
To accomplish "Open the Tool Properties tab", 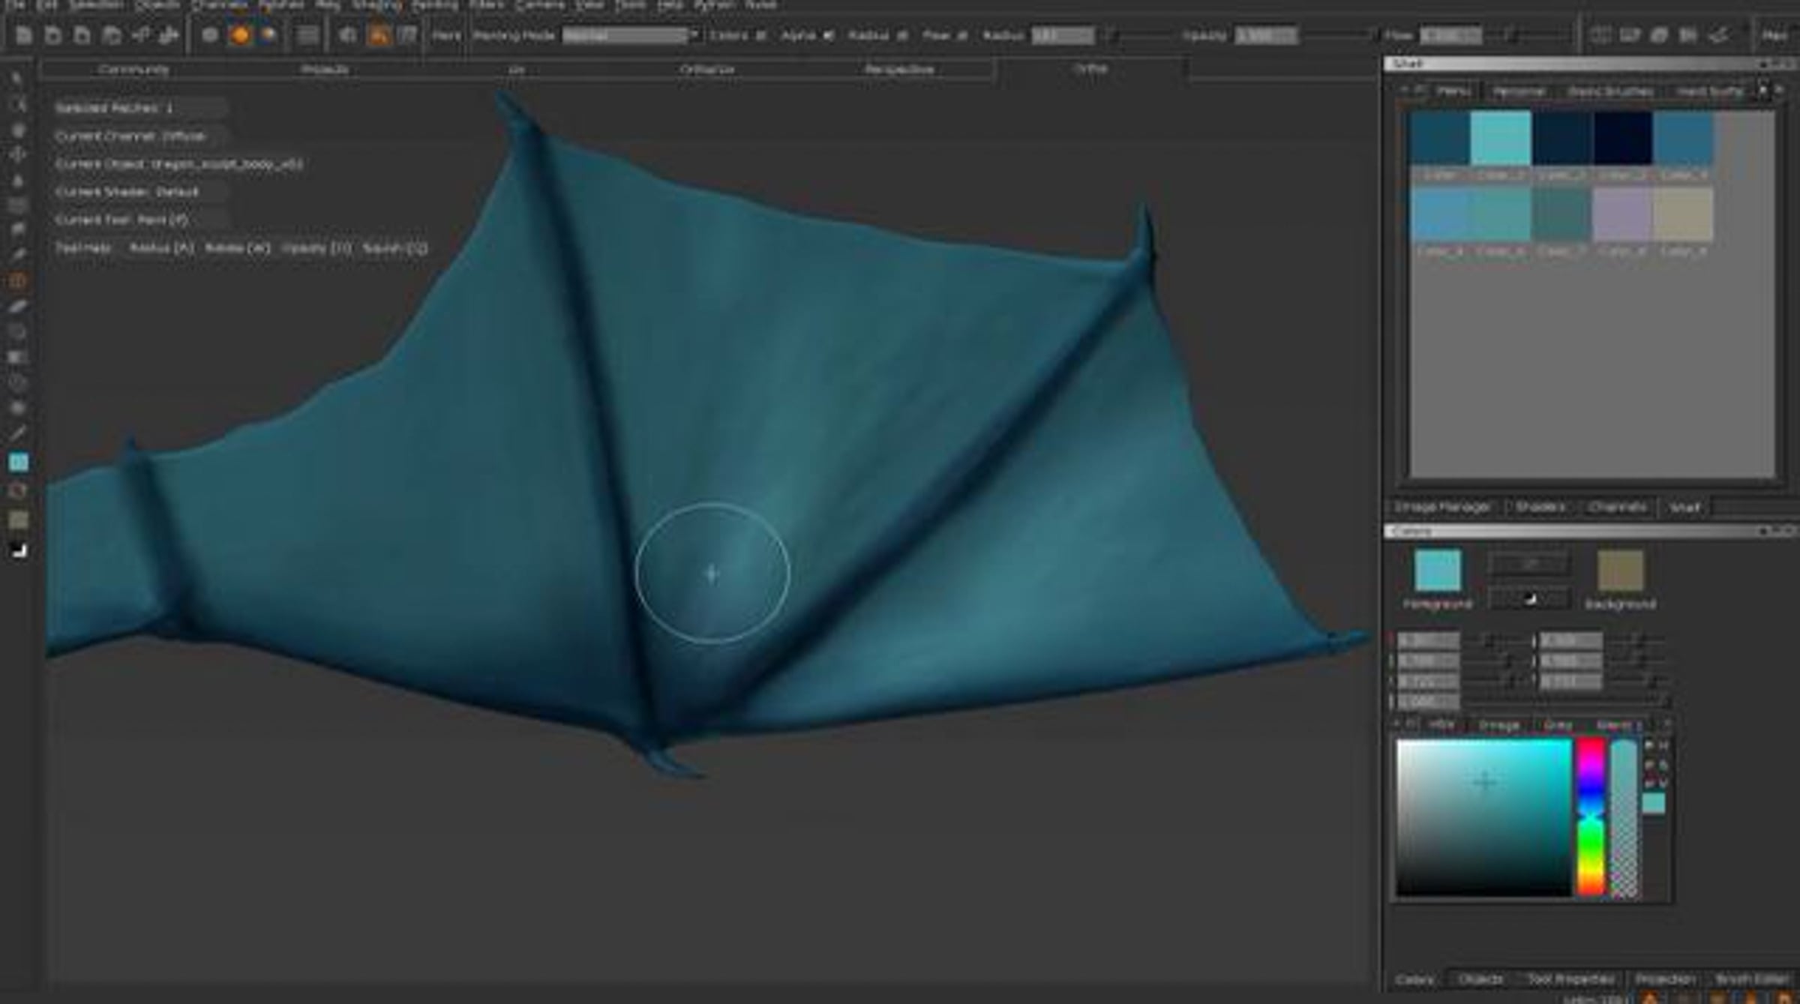I will click(1570, 979).
